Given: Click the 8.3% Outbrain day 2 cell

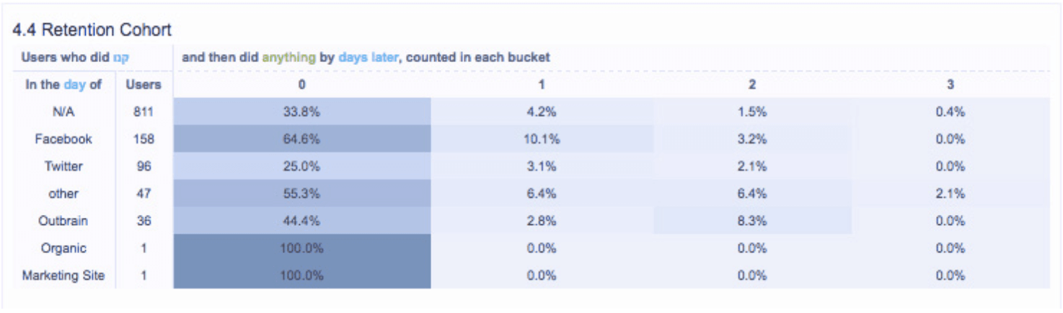Looking at the screenshot, I should click(752, 221).
